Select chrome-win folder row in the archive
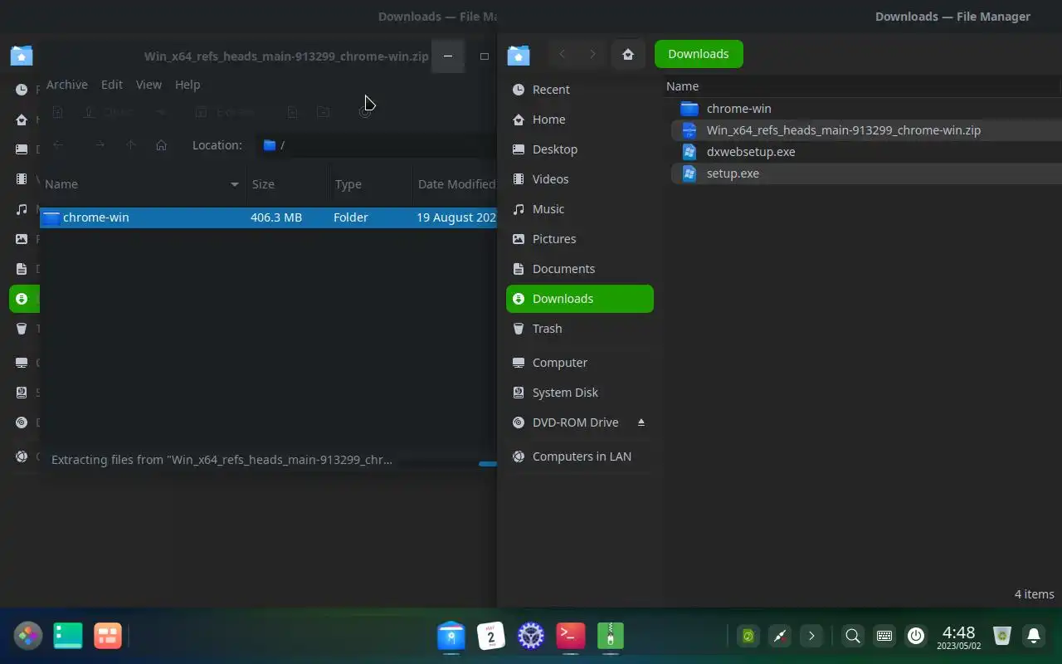The image size is (1062, 664). pos(269,217)
